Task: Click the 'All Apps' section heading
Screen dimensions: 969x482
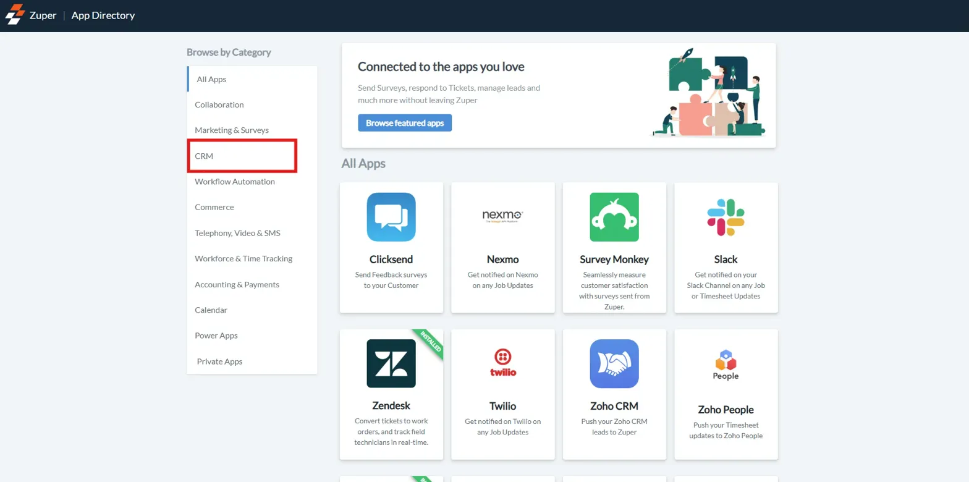Action: (363, 164)
